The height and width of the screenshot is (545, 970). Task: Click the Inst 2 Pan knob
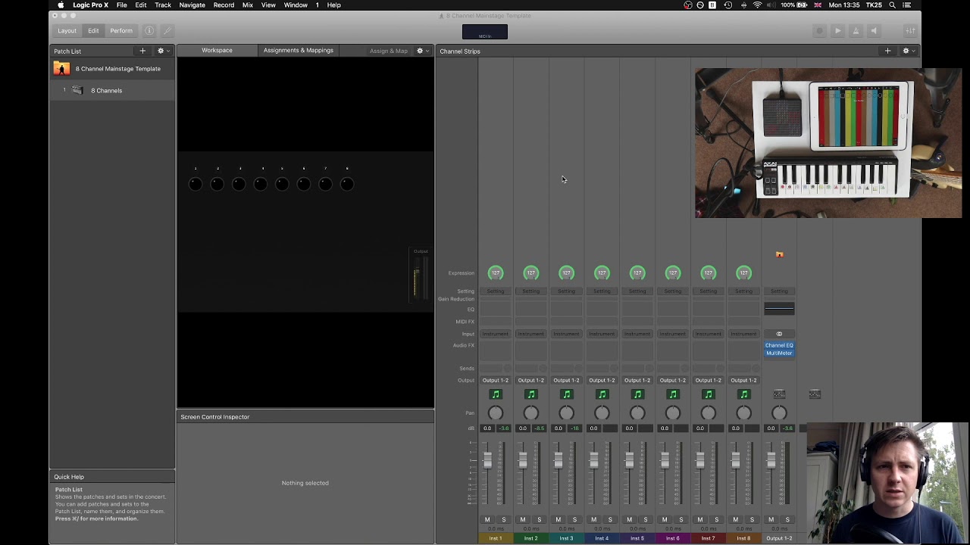530,413
